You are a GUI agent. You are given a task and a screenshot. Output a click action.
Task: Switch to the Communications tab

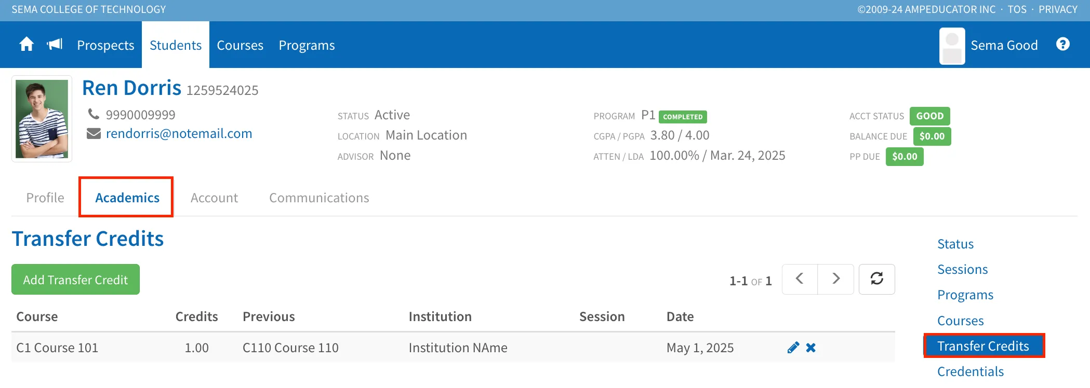[x=319, y=198]
